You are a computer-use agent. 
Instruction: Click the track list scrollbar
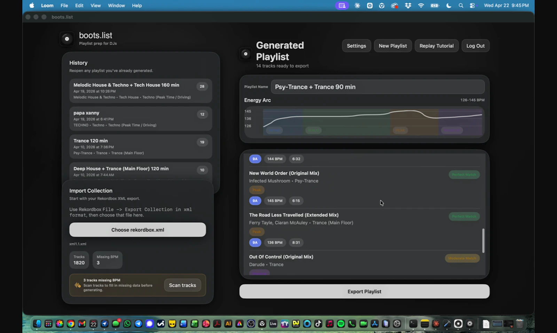coord(483,240)
